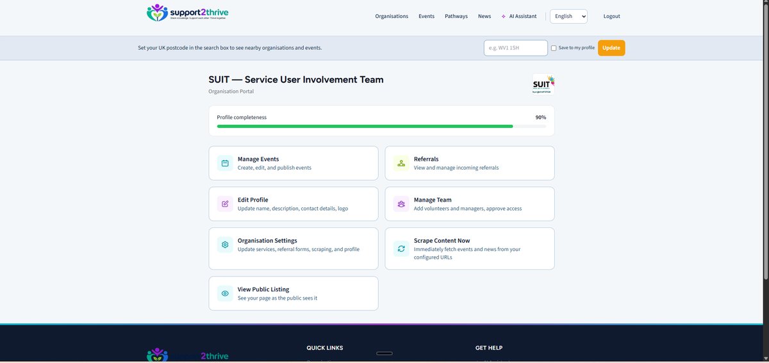Open the News navigation item
This screenshot has height=363, width=769.
(484, 16)
